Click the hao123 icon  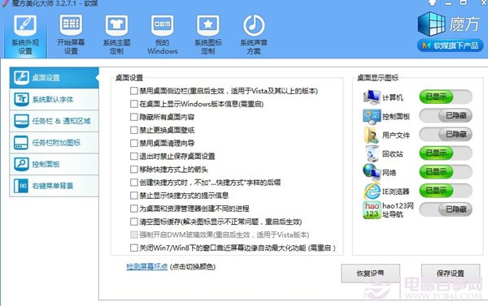[x=372, y=210]
